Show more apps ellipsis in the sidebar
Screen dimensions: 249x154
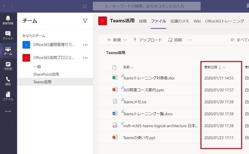point(8,111)
